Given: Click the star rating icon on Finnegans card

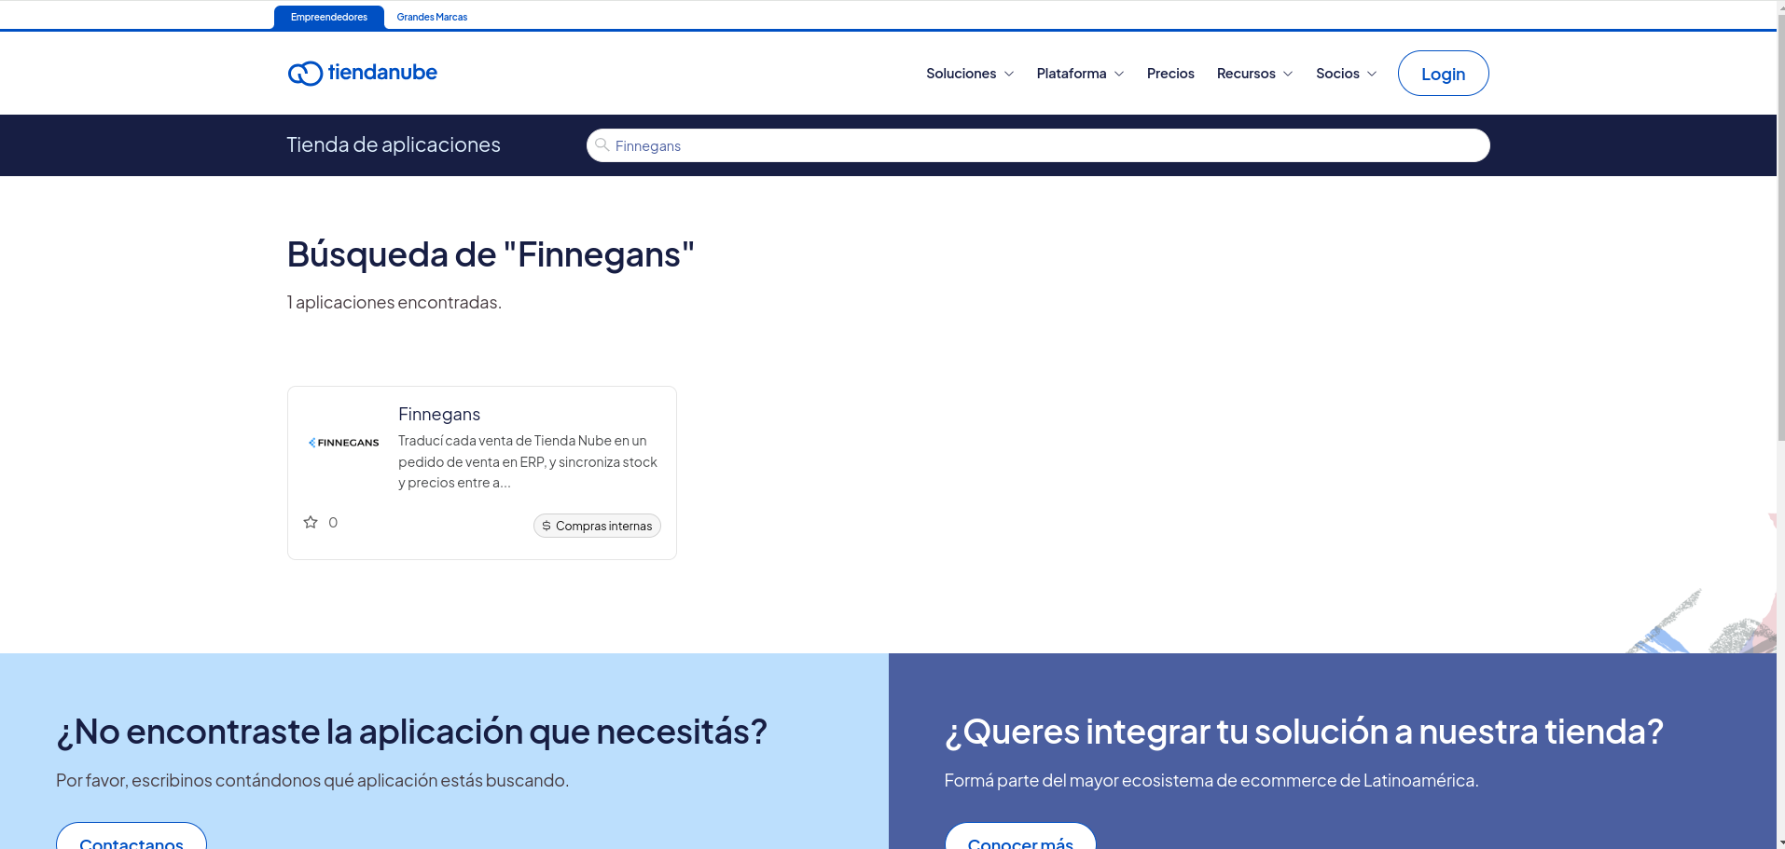Looking at the screenshot, I should coord(311,522).
